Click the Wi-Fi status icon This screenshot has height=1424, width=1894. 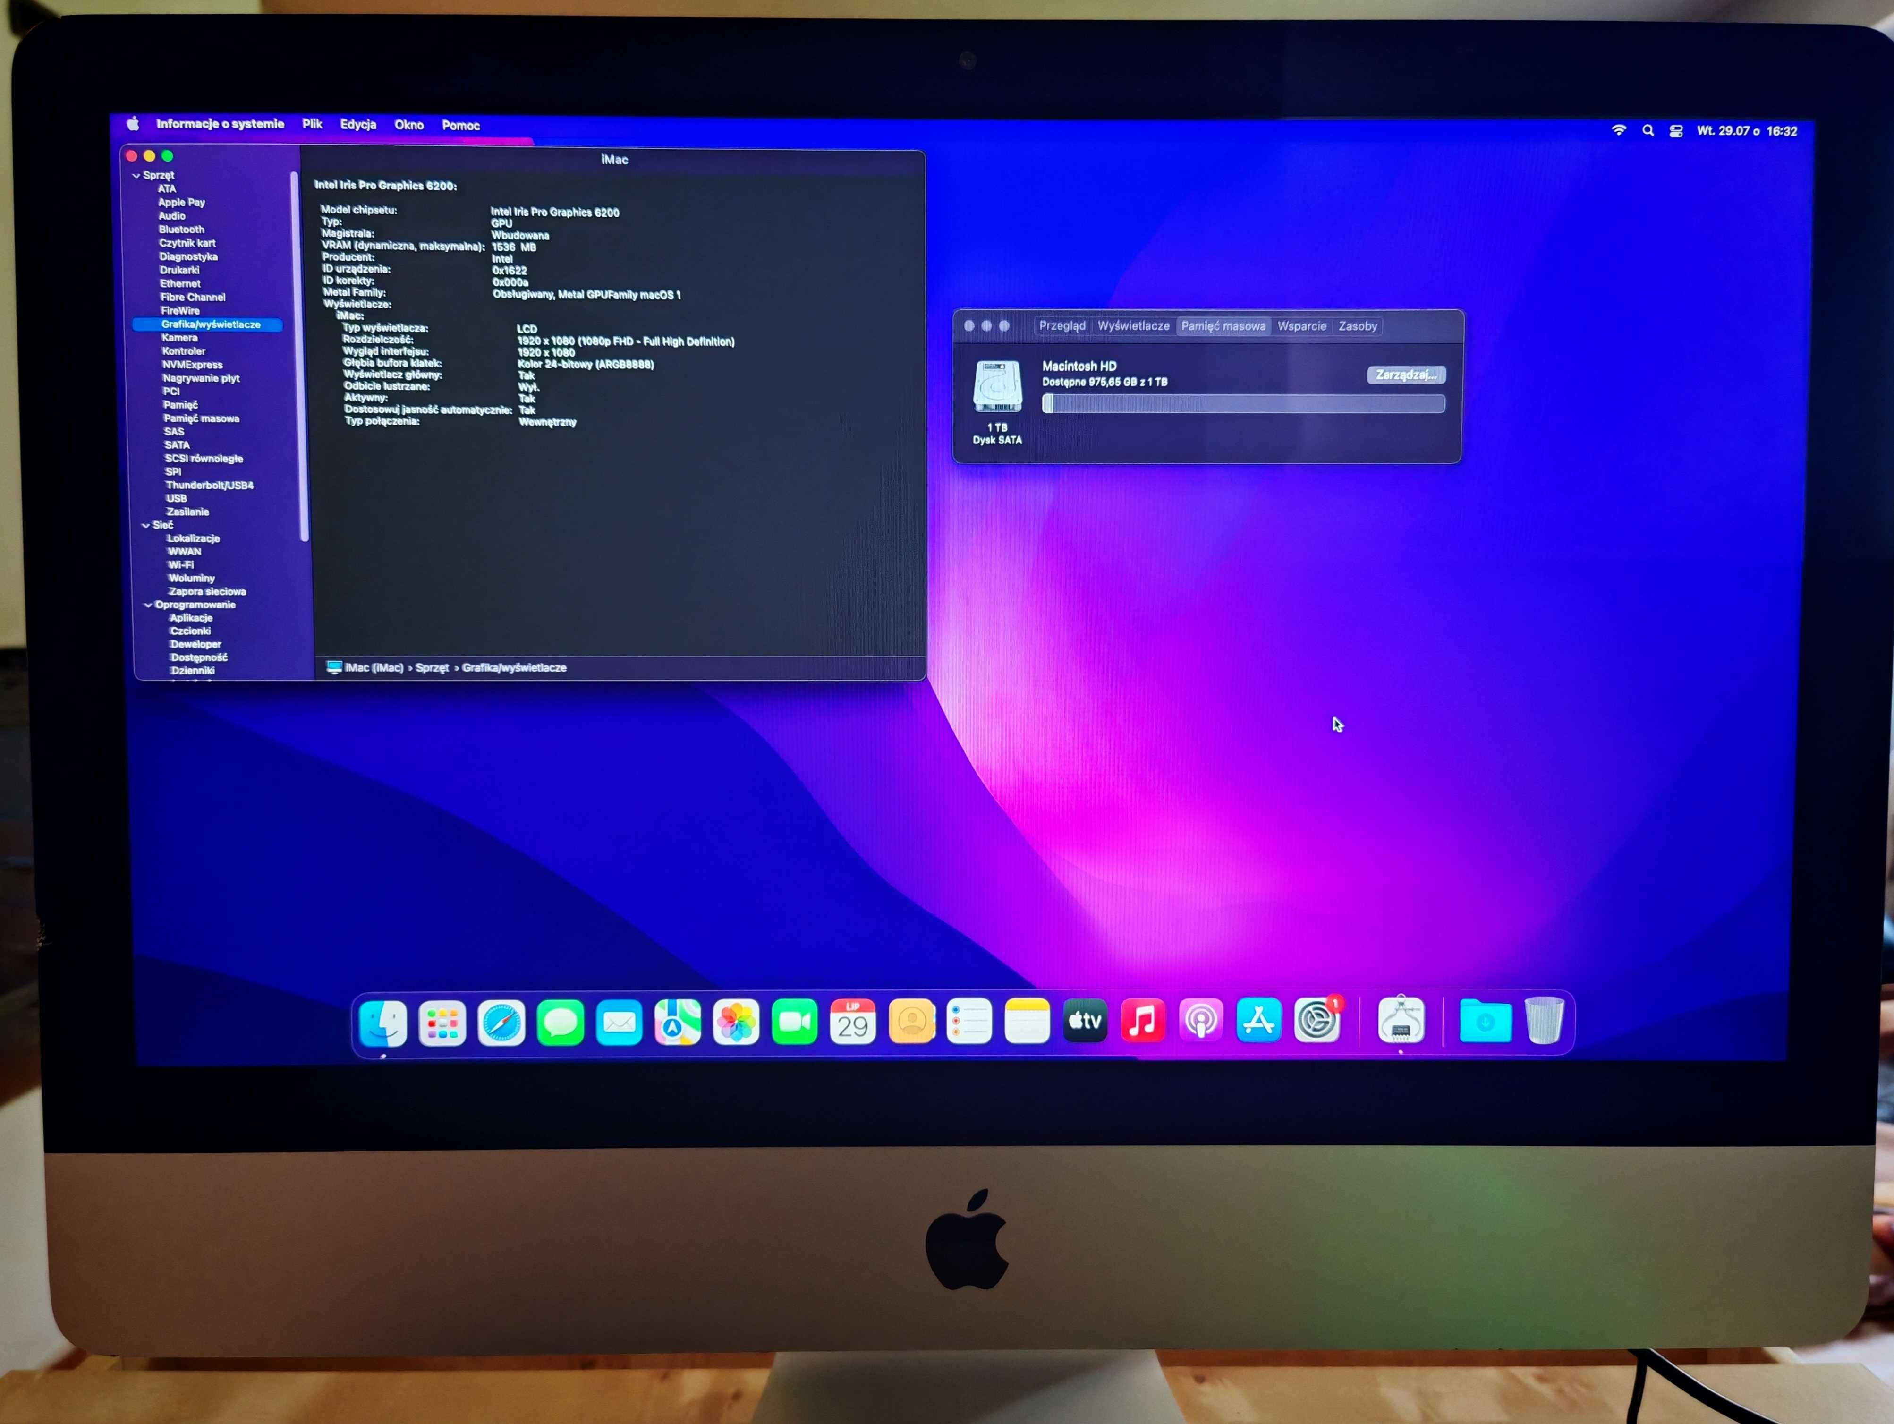click(x=1618, y=130)
